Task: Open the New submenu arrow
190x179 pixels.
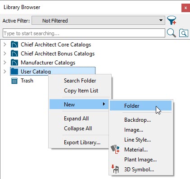Action: (x=104, y=104)
